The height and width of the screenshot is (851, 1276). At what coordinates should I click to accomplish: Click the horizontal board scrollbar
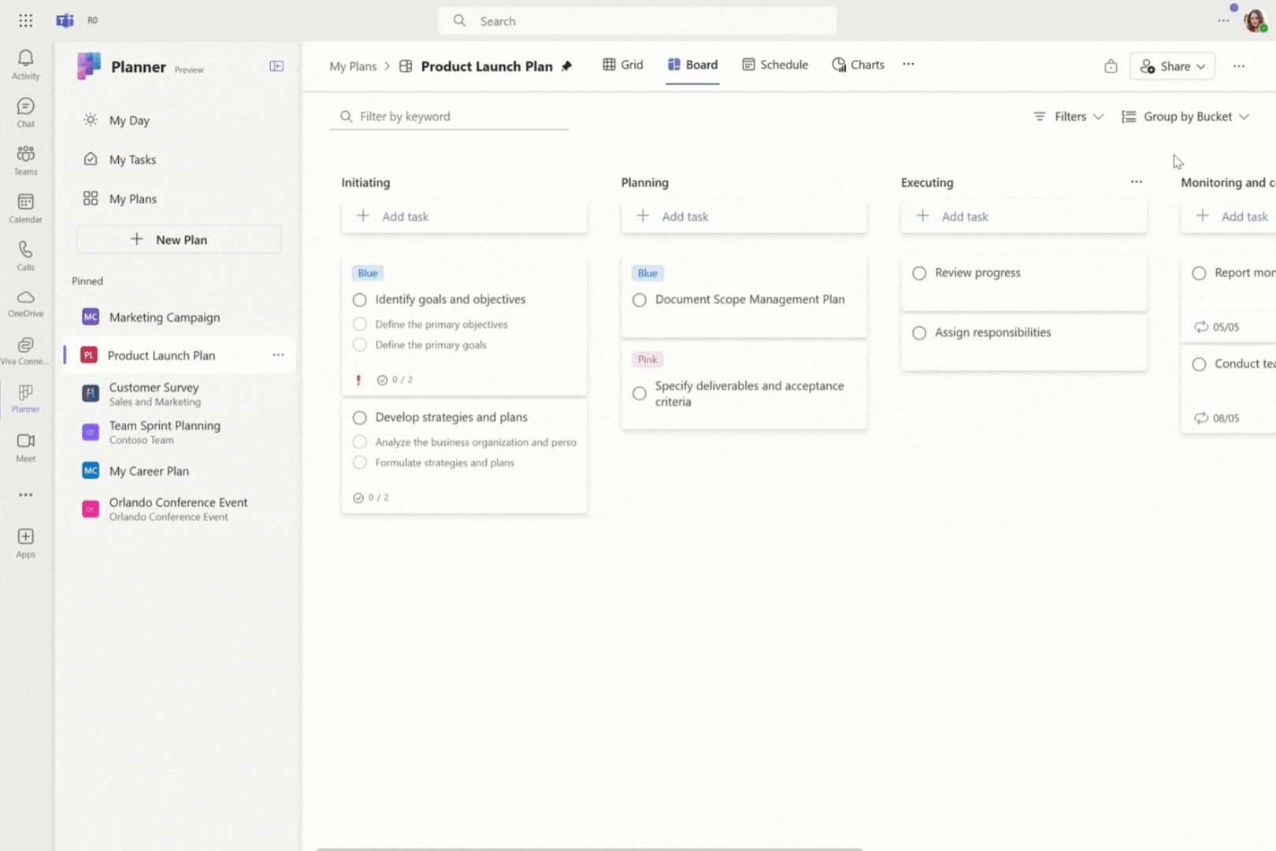[x=589, y=849]
